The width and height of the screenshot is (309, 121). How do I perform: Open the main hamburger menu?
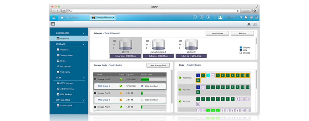54,17
